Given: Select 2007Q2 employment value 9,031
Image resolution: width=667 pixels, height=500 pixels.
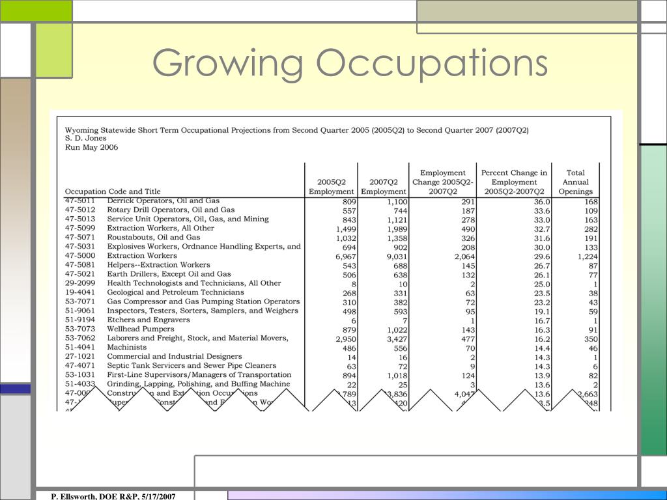Looking at the screenshot, I should 397,257.
